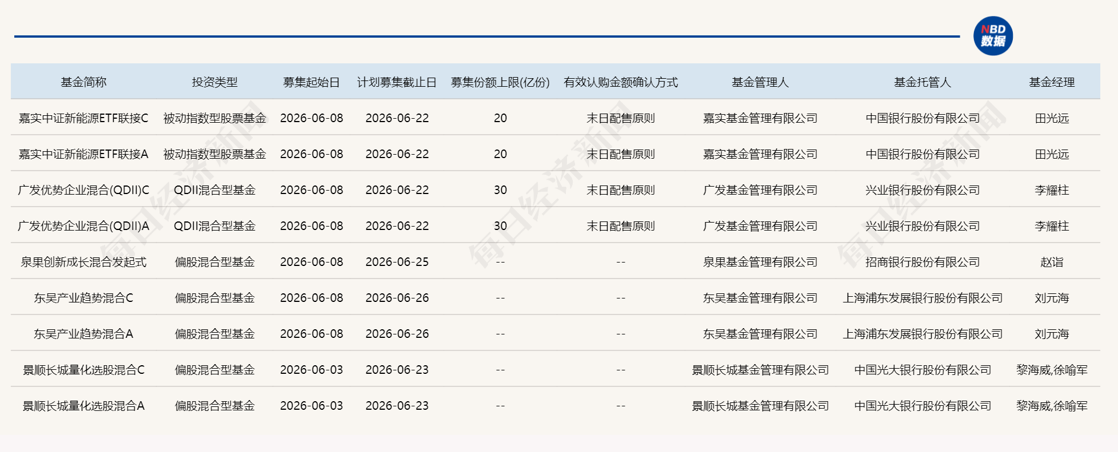Image resolution: width=1118 pixels, height=452 pixels.
Task: Select fund 广发优势企业混合(QDII)C
Action: click(x=83, y=190)
